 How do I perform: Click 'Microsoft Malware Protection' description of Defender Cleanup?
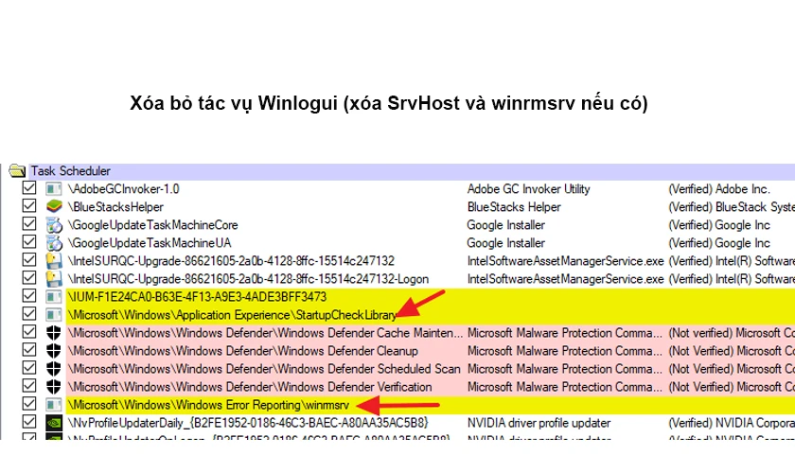point(564,351)
